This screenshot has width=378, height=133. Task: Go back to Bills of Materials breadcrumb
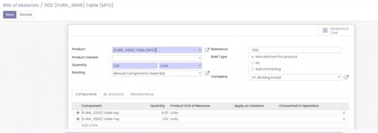(x=21, y=5)
